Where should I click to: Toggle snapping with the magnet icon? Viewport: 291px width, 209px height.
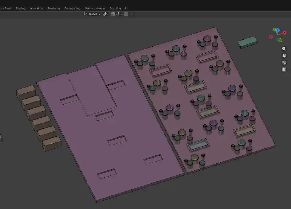pyautogui.click(x=113, y=14)
